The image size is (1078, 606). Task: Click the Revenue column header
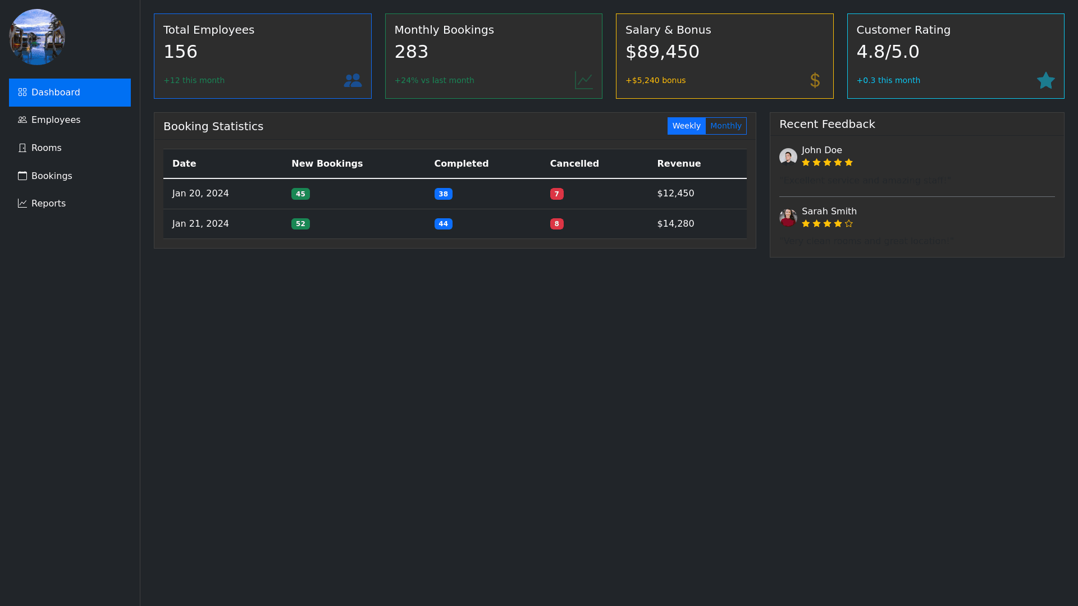[x=679, y=164]
